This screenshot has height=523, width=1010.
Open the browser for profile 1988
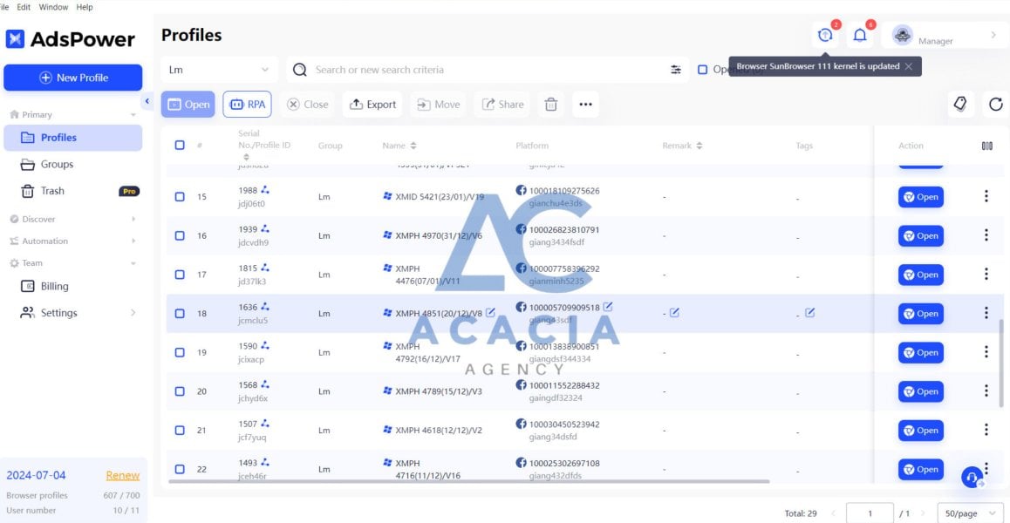pos(920,197)
